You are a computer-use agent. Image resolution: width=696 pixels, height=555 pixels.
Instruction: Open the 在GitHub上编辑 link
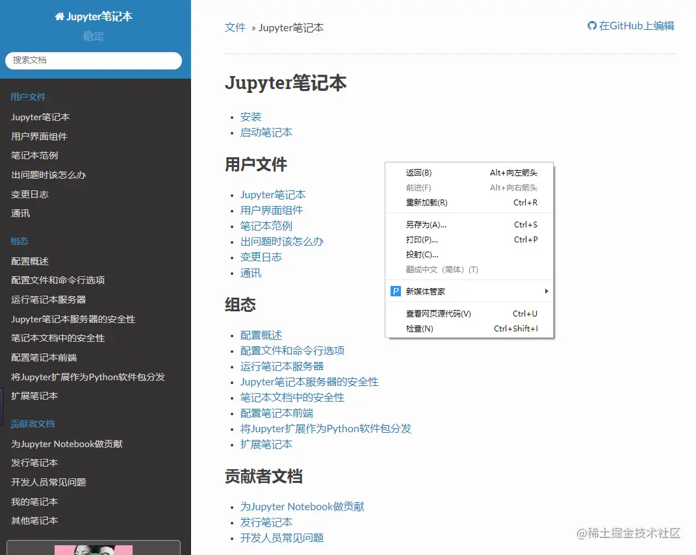631,26
